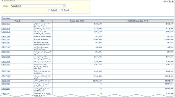Sort by Project Cost (USD) header
Screen dimensions: 175x97
click(77, 21)
